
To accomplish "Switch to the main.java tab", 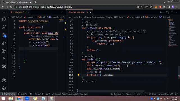I will (19, 12).
